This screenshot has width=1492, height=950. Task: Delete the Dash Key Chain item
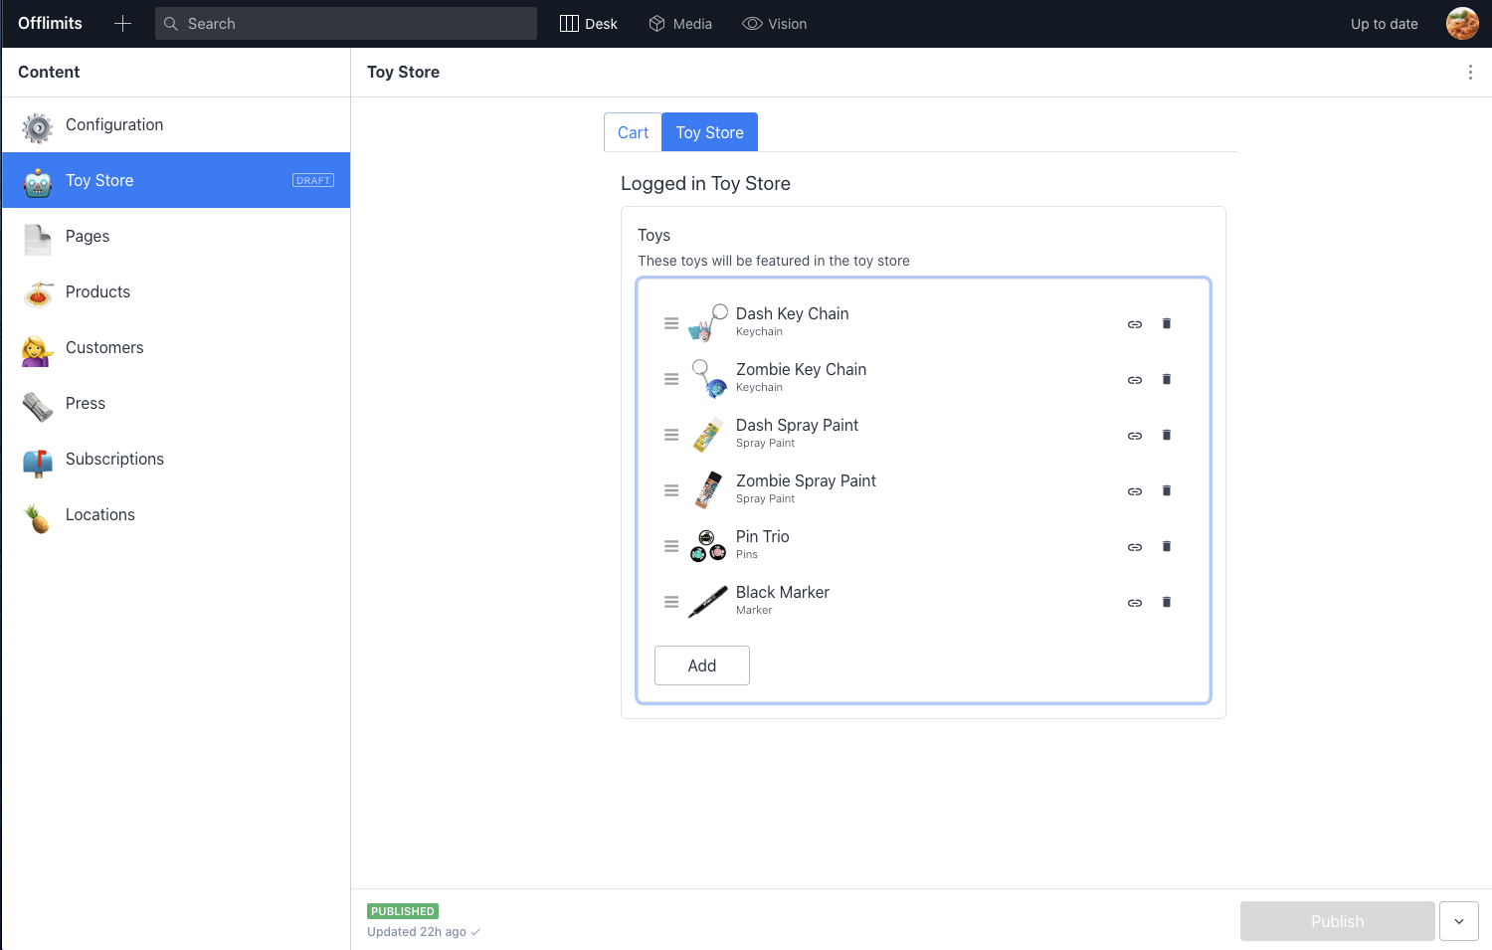pyautogui.click(x=1167, y=323)
